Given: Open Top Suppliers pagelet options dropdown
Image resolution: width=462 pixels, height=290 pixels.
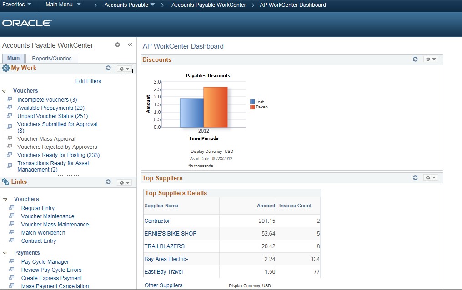Looking at the screenshot, I should 431,177.
